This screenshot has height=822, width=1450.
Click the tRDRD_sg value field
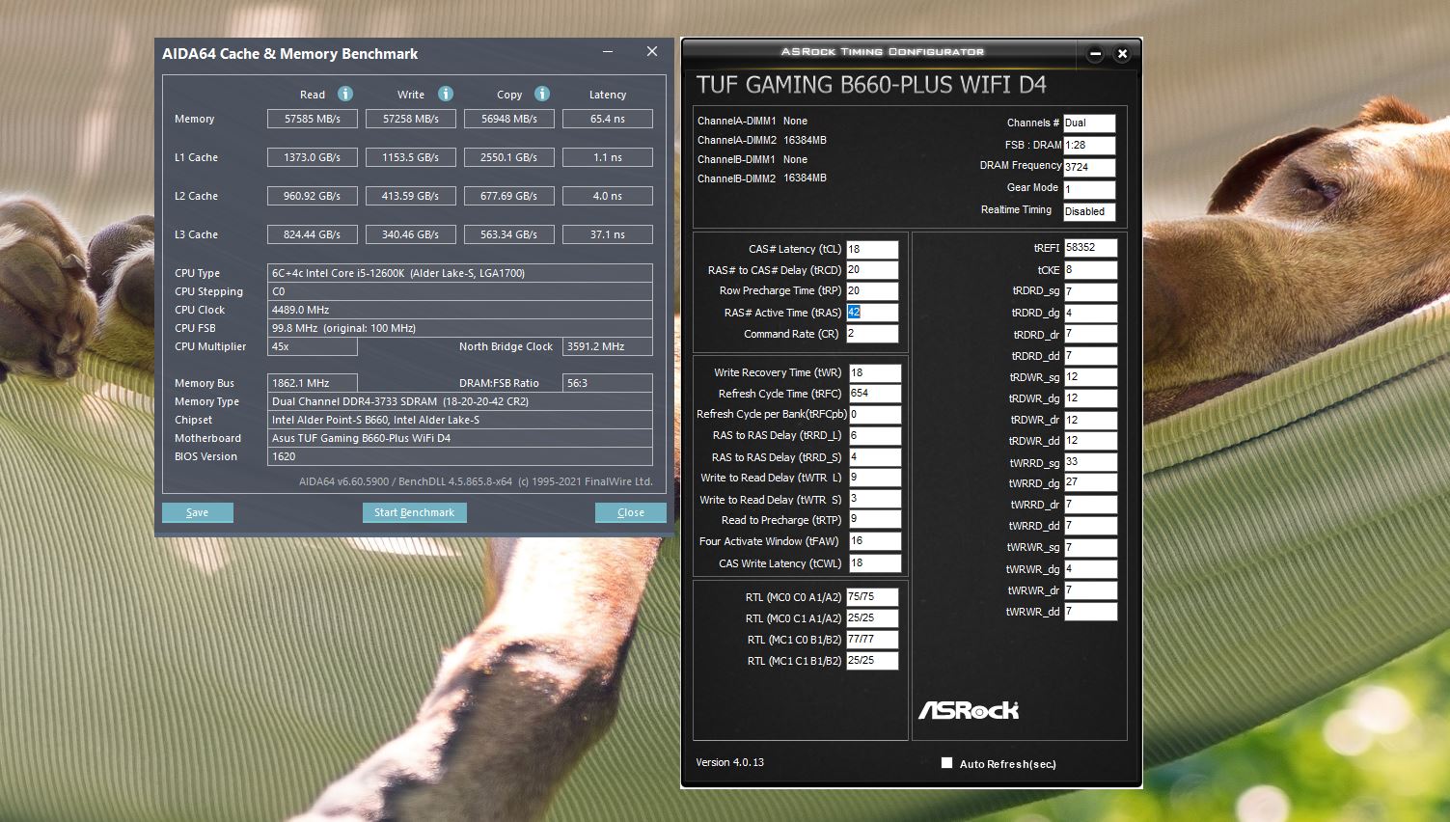click(x=1090, y=291)
